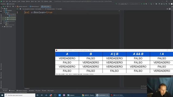
Task: Open the Code menu
Action: pos(19,1)
